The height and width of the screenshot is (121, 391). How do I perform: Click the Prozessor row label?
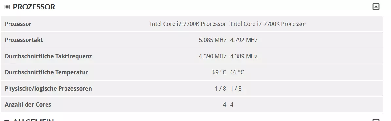[18, 24]
